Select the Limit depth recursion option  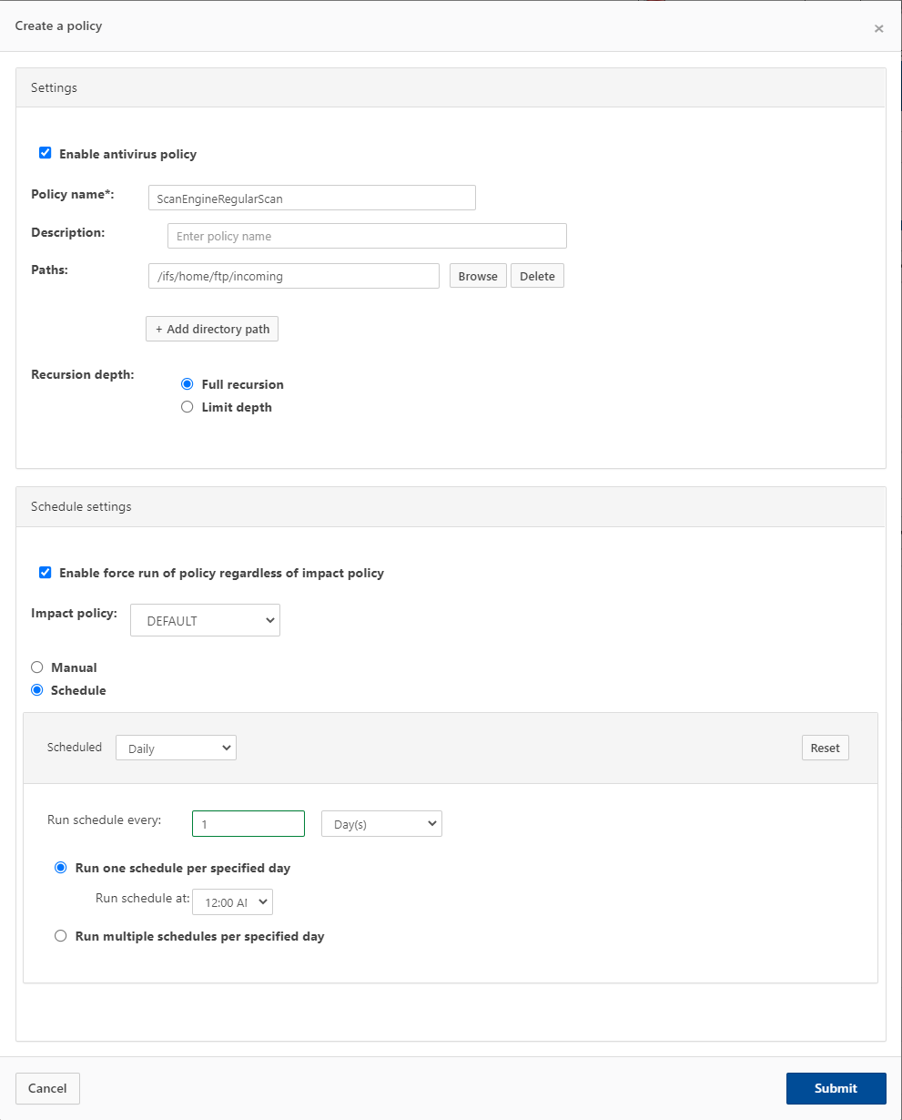pyautogui.click(x=187, y=406)
